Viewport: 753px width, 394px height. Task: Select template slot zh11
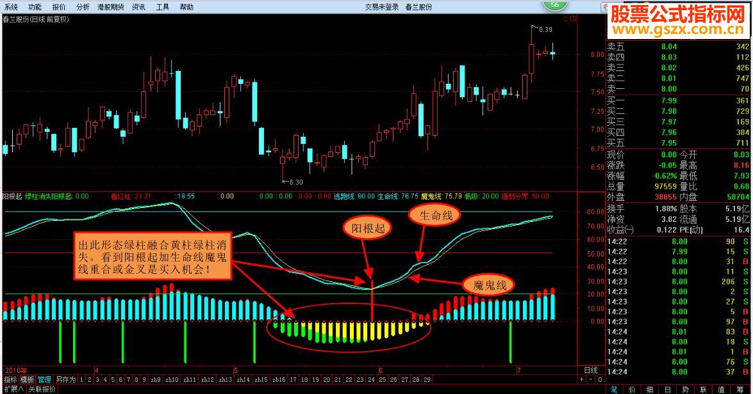[x=190, y=379]
